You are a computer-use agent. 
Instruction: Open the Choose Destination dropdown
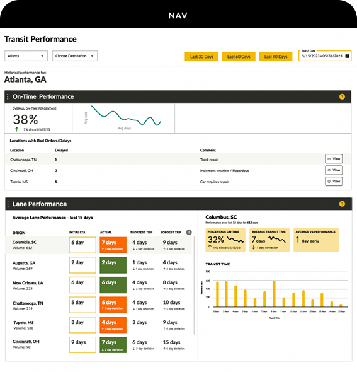pyautogui.click(x=75, y=56)
